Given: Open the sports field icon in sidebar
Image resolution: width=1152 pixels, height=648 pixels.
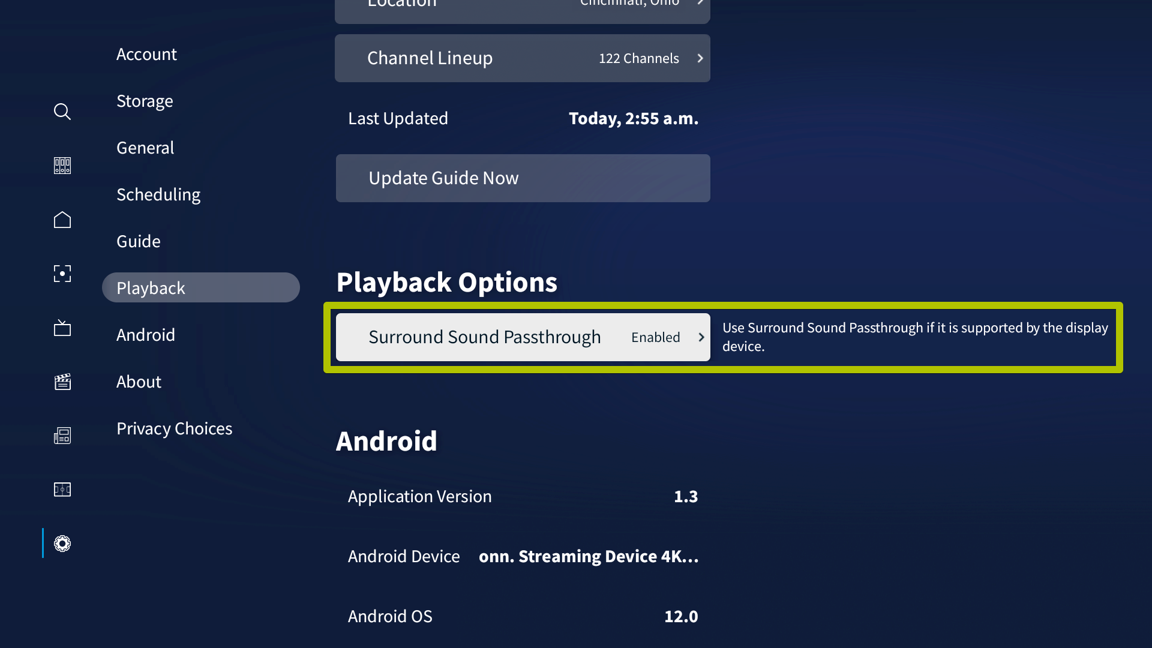Looking at the screenshot, I should [x=62, y=490].
